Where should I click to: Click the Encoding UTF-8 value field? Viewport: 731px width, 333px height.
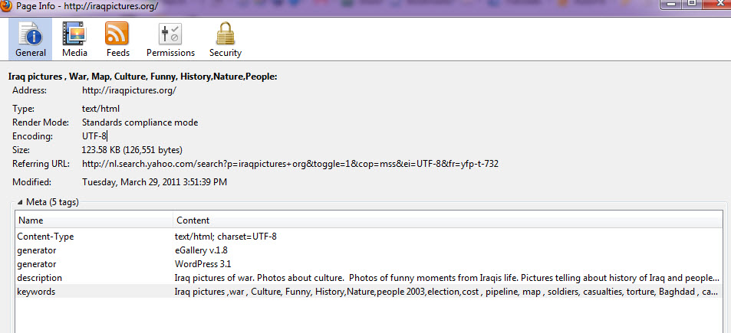click(x=94, y=136)
